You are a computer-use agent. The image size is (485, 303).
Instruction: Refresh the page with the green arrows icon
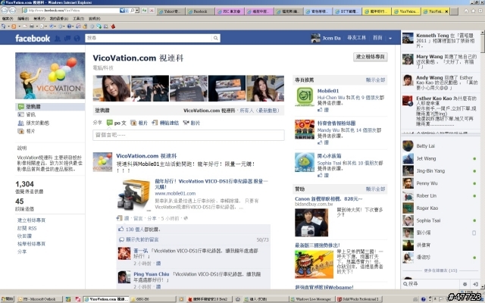[x=144, y=11]
